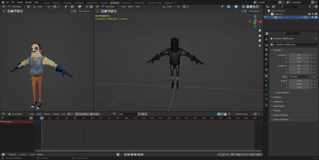Image resolution: width=319 pixels, height=160 pixels.
Task: Open the Tool properties tab icon
Action: [266, 39]
